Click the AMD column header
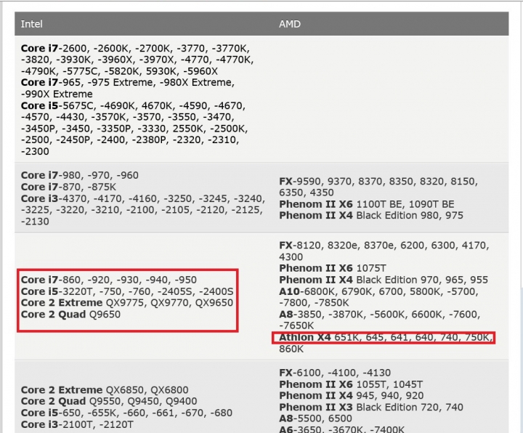 coord(290,24)
